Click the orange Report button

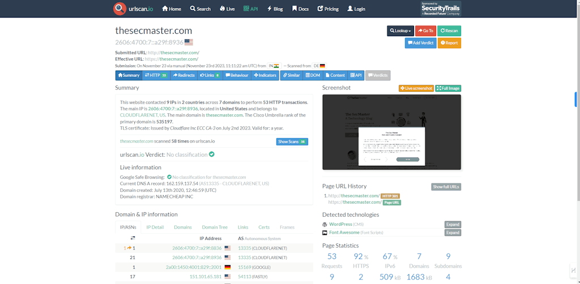click(x=449, y=43)
